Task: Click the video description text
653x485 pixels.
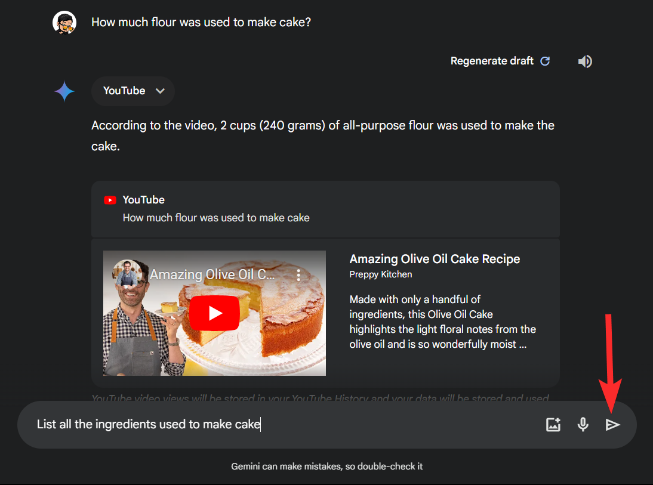Action: 443,322
